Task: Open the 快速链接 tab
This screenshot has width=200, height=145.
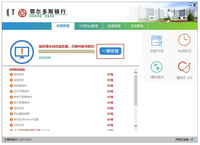Action: pyautogui.click(x=114, y=26)
